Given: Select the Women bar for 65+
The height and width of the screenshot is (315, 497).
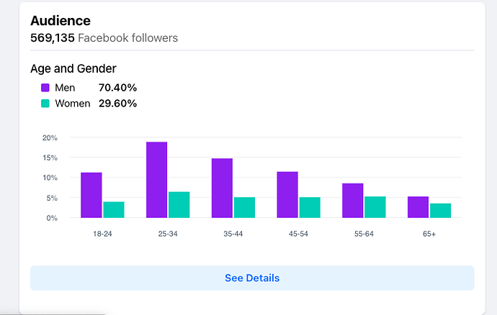Looking at the screenshot, I should [441, 211].
